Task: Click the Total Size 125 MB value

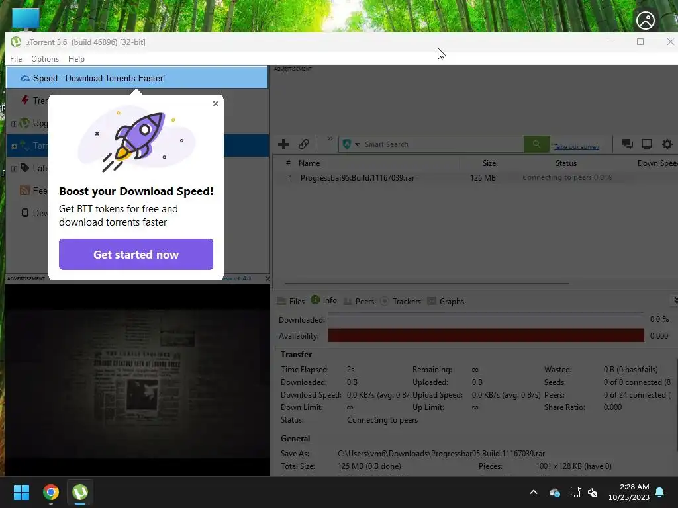Action: (369, 466)
